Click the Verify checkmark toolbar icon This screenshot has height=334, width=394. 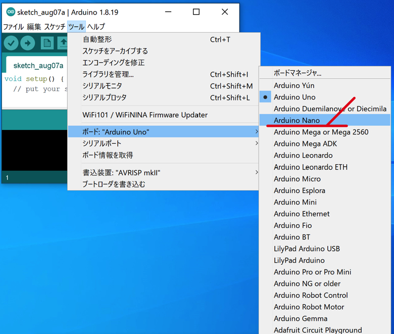click(x=11, y=43)
